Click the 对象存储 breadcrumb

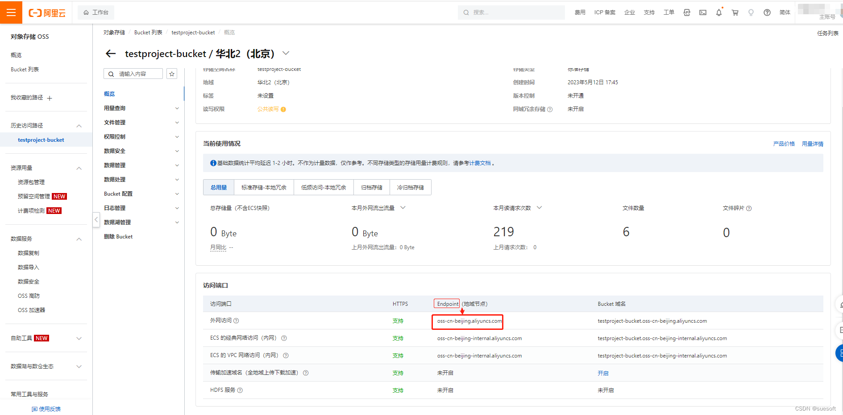(x=114, y=33)
